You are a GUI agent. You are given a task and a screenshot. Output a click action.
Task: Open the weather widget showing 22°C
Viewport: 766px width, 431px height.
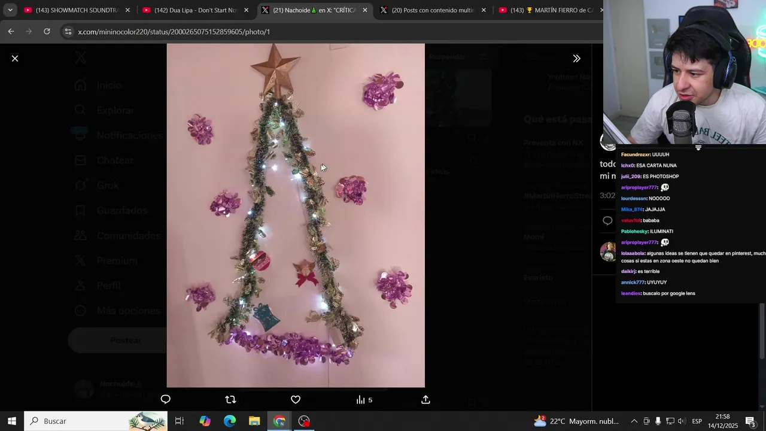coord(576,421)
